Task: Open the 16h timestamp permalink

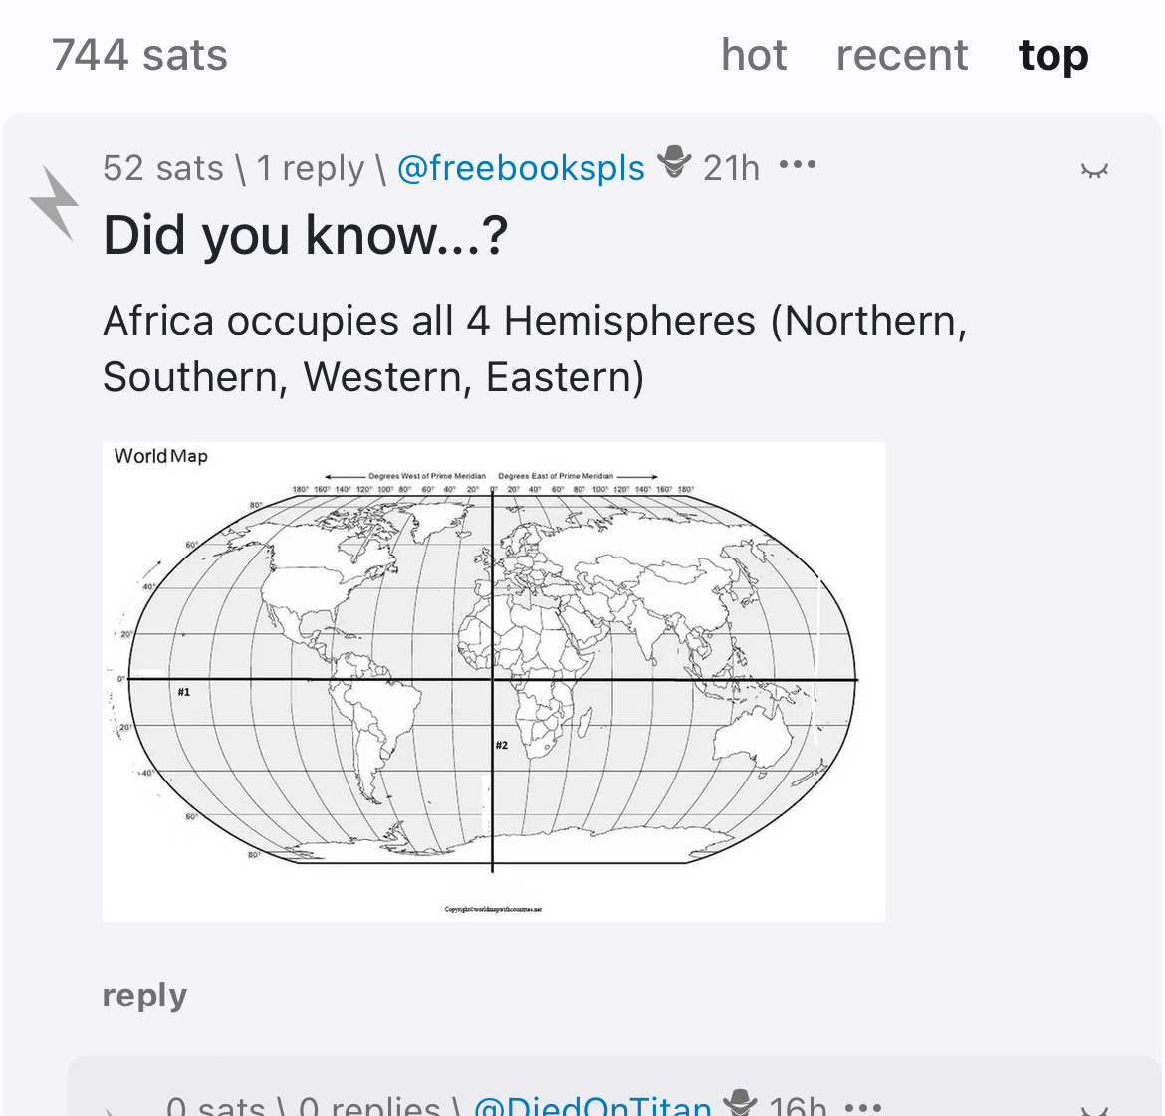Action: (798, 1106)
